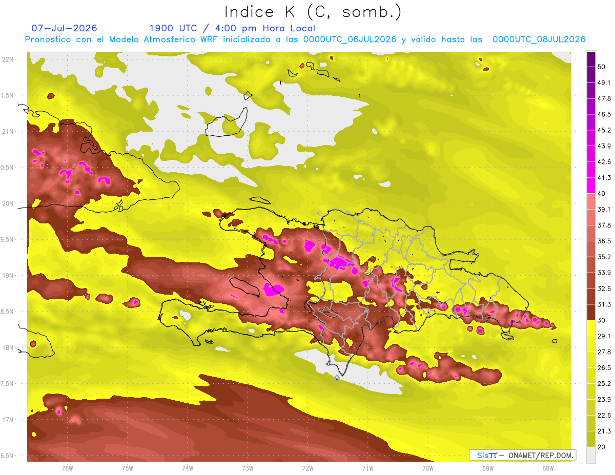Click the darkest purple swatch beside the 50 label

point(591,59)
